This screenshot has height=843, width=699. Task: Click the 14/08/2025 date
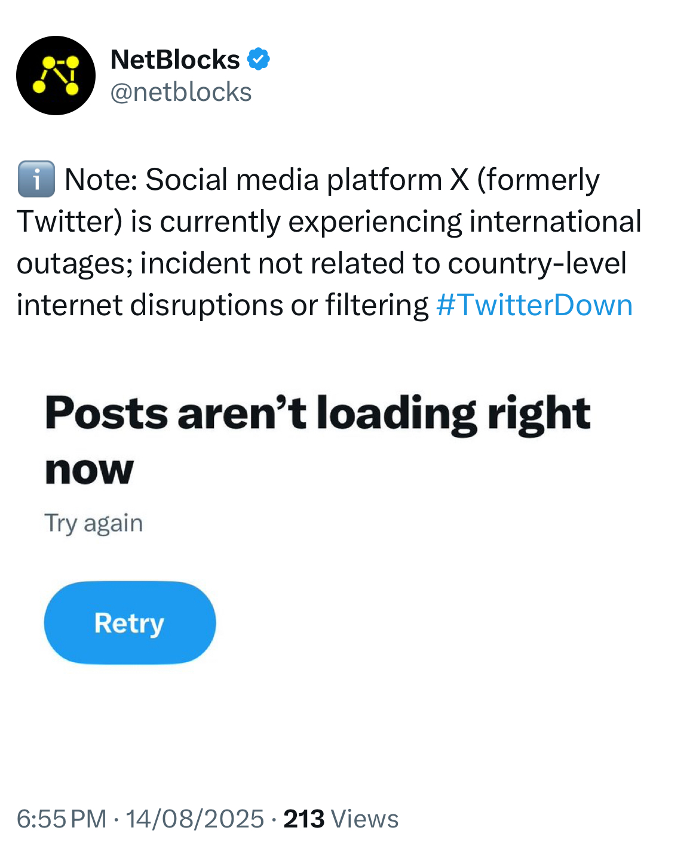pyautogui.click(x=195, y=819)
